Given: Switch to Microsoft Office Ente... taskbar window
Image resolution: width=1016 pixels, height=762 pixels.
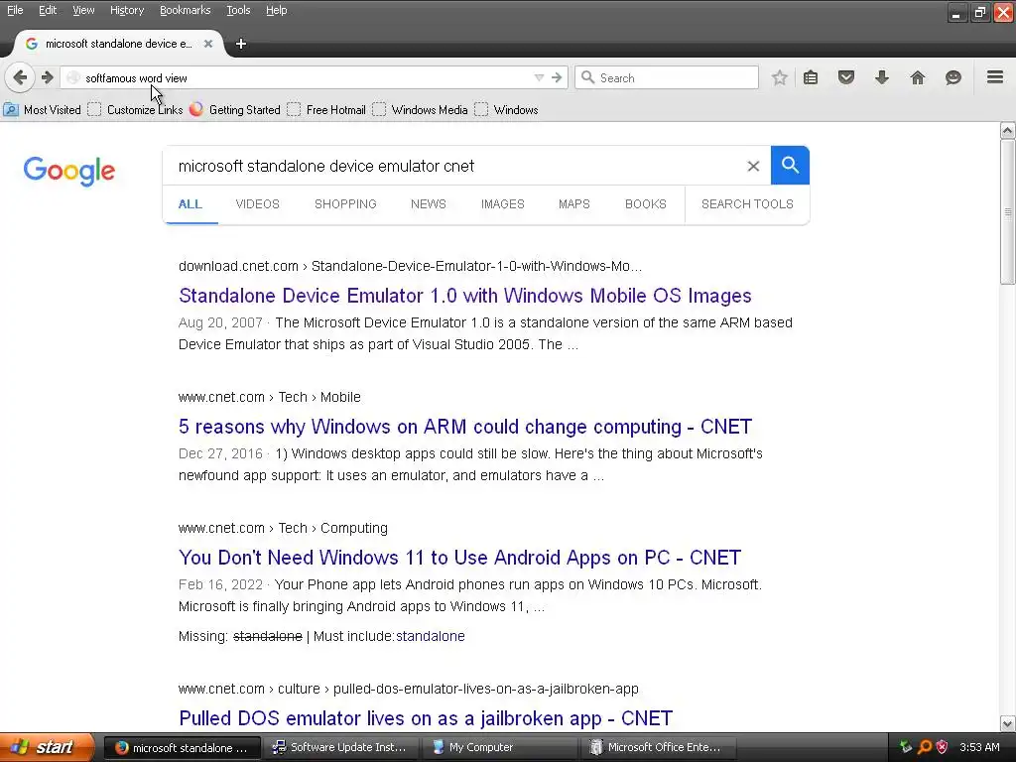Looking at the screenshot, I should click(x=657, y=747).
